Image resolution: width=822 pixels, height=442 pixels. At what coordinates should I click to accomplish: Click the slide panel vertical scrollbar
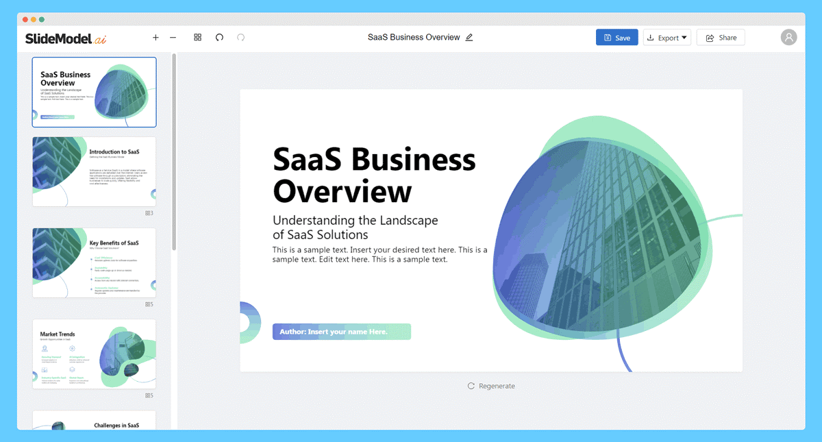pyautogui.click(x=175, y=152)
